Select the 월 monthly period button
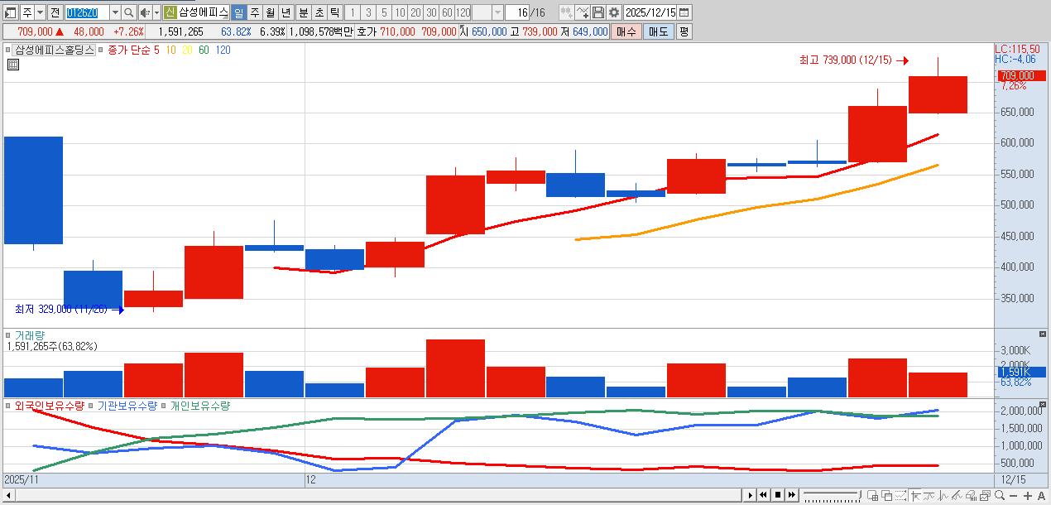Image resolution: width=1051 pixels, height=505 pixels. click(x=270, y=12)
